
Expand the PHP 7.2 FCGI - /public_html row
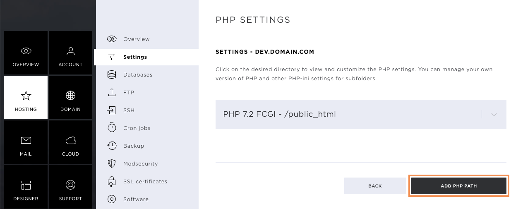coord(361,114)
